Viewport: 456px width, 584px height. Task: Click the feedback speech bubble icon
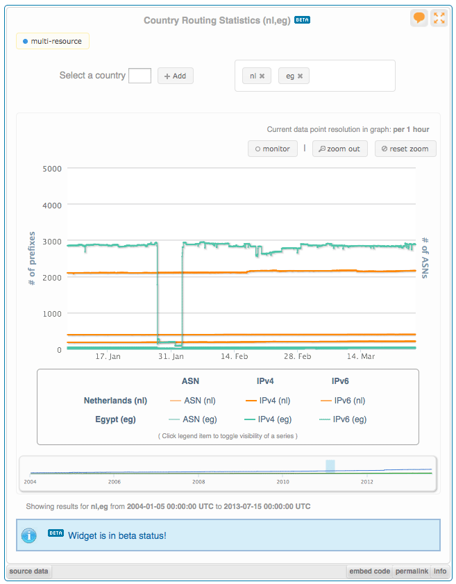click(419, 18)
